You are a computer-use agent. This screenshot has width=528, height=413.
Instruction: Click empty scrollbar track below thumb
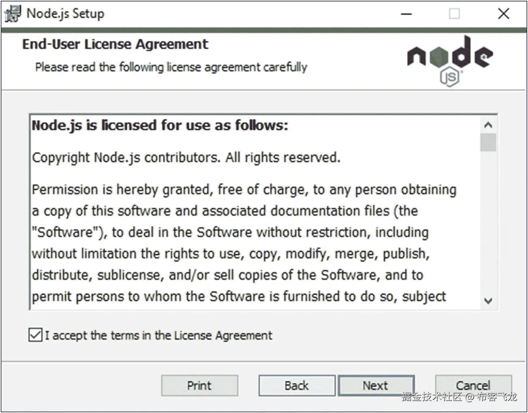[488, 223]
